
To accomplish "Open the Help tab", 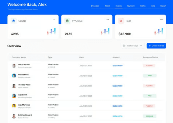I will [153, 6].
